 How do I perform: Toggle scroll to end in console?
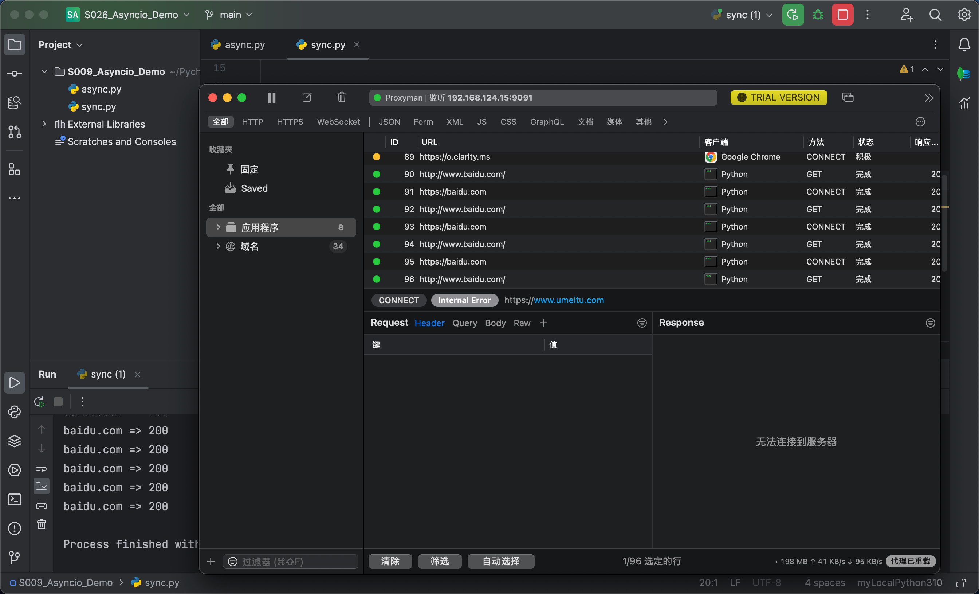tap(42, 486)
